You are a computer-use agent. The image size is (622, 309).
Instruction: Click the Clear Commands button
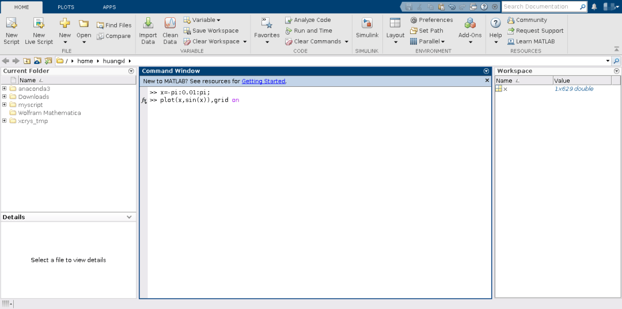point(313,41)
